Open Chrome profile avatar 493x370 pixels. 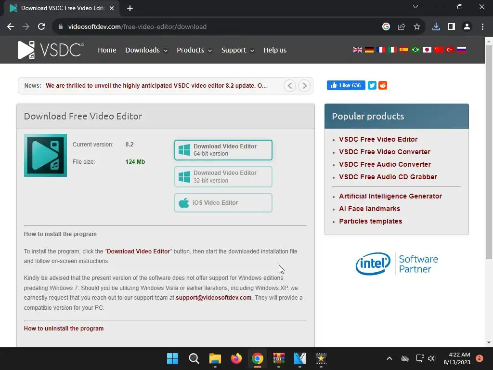[x=467, y=27]
